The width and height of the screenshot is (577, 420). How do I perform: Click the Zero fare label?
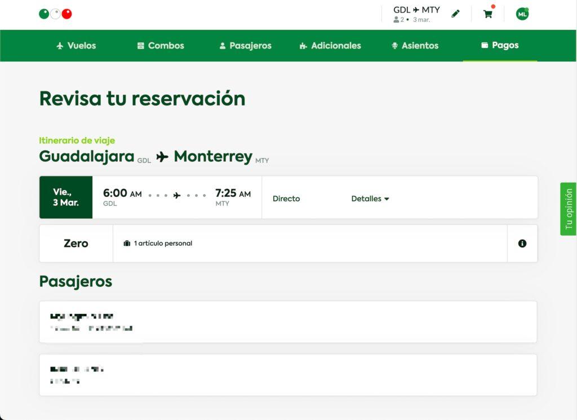pos(76,244)
